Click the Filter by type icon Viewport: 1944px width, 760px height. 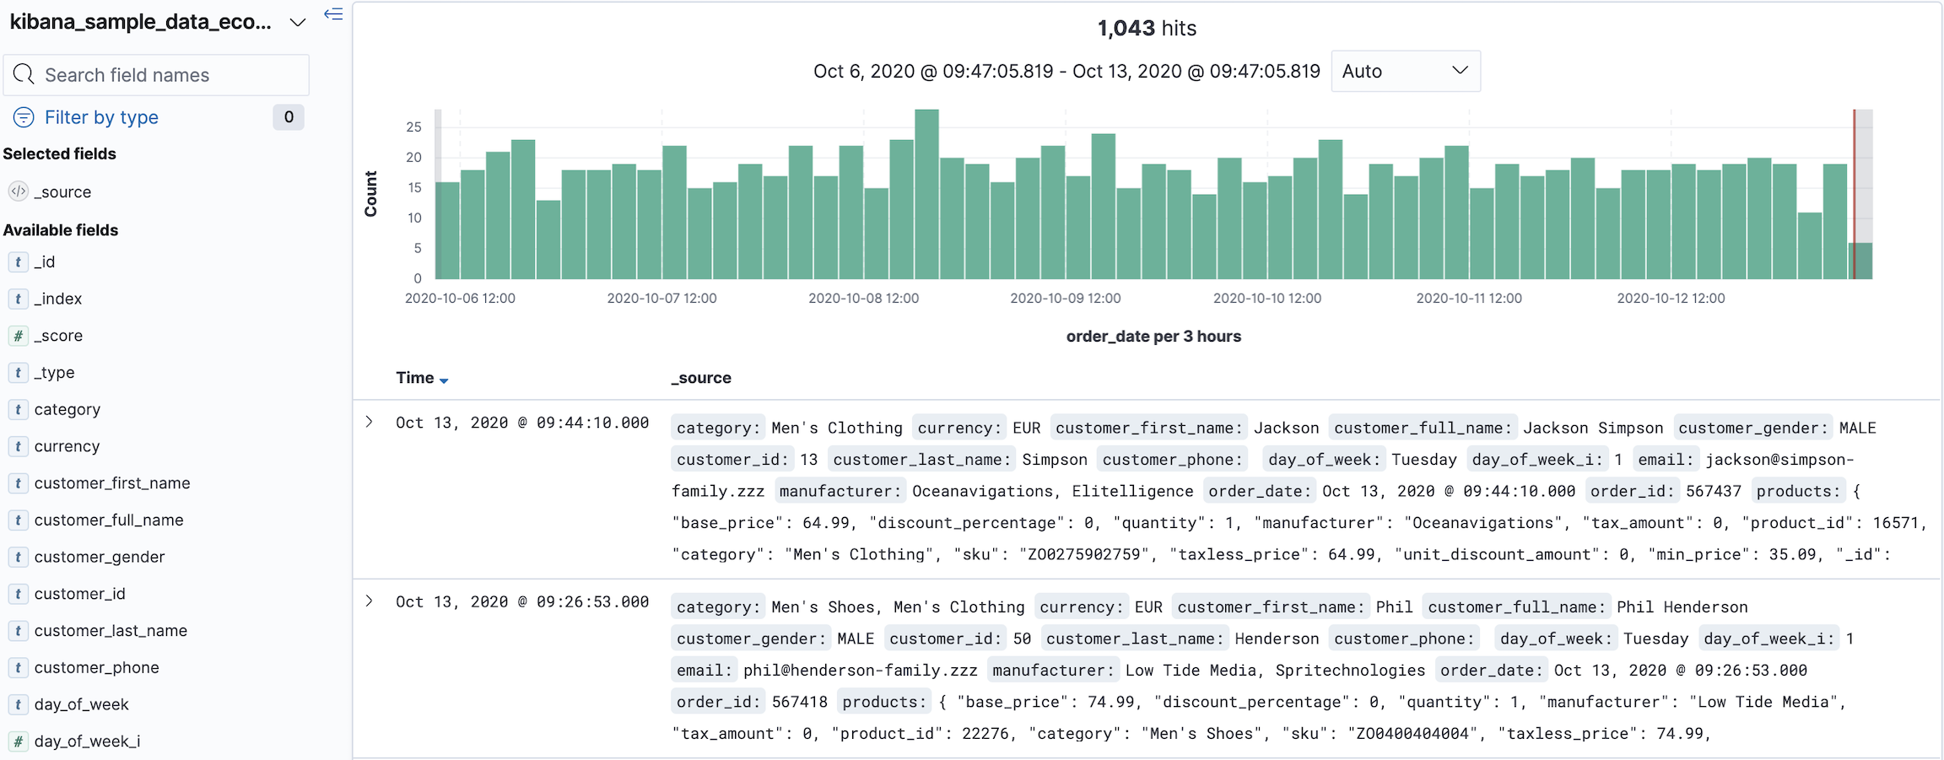(24, 117)
